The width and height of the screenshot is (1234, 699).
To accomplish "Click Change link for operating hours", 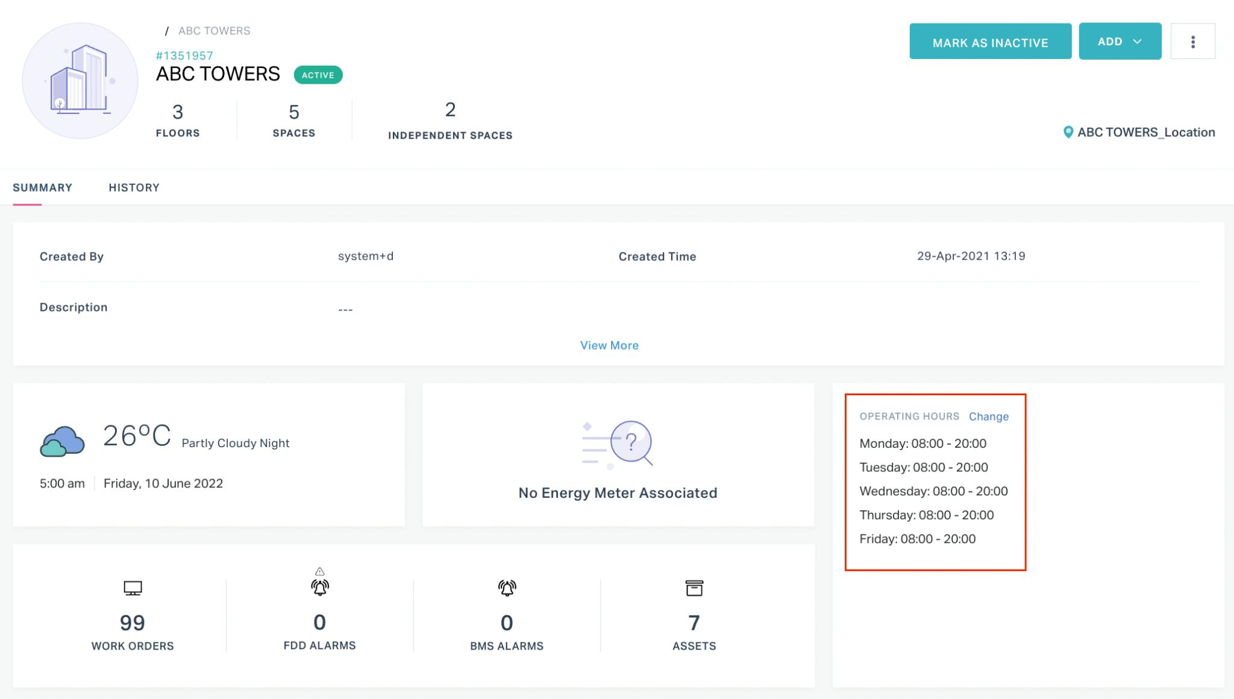I will click(988, 416).
